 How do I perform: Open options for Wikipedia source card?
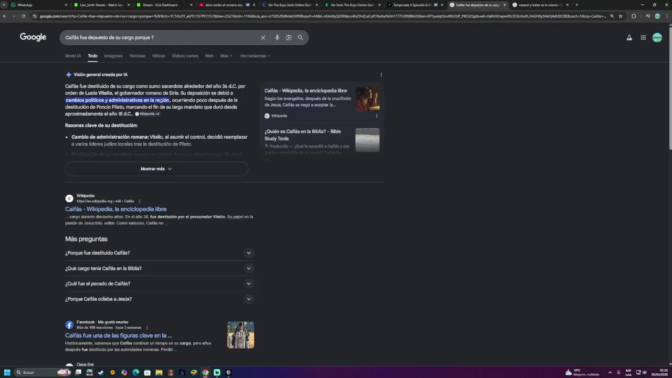[376, 115]
